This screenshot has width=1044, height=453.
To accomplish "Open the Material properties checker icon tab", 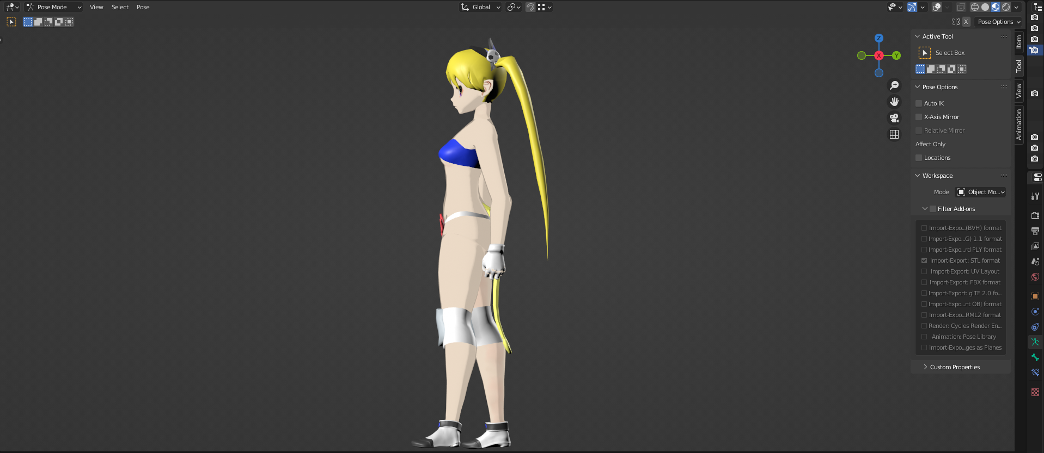I will pos(1035,392).
